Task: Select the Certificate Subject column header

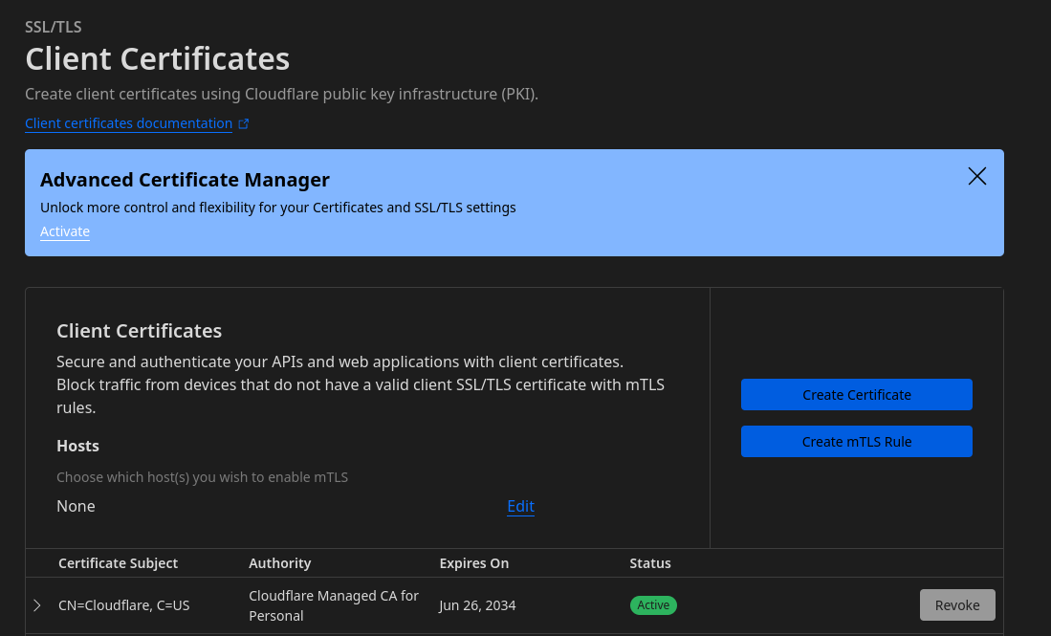Action: [x=118, y=563]
